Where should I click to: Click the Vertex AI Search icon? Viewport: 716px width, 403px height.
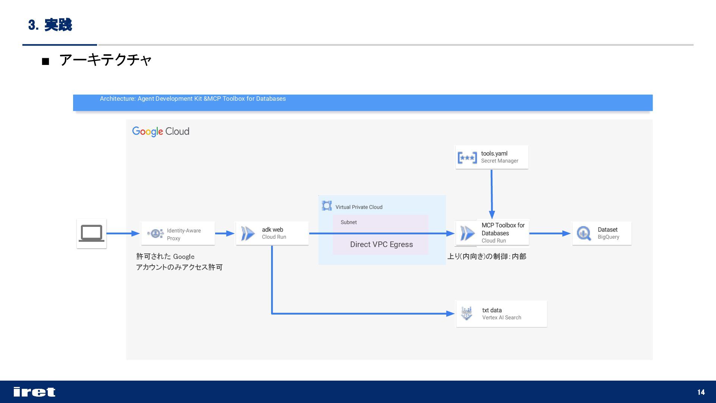(467, 313)
